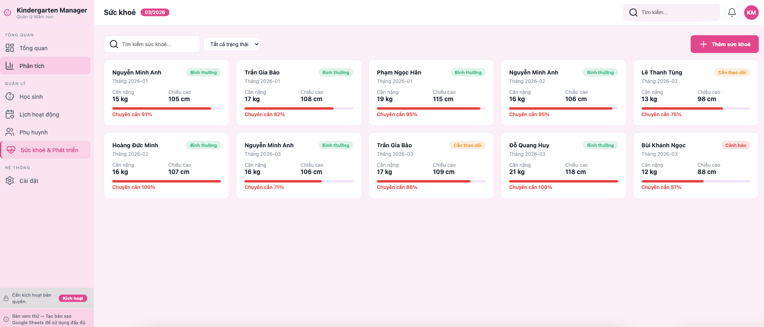Click the Học sinh face icon
The image size is (764, 327).
10,97
